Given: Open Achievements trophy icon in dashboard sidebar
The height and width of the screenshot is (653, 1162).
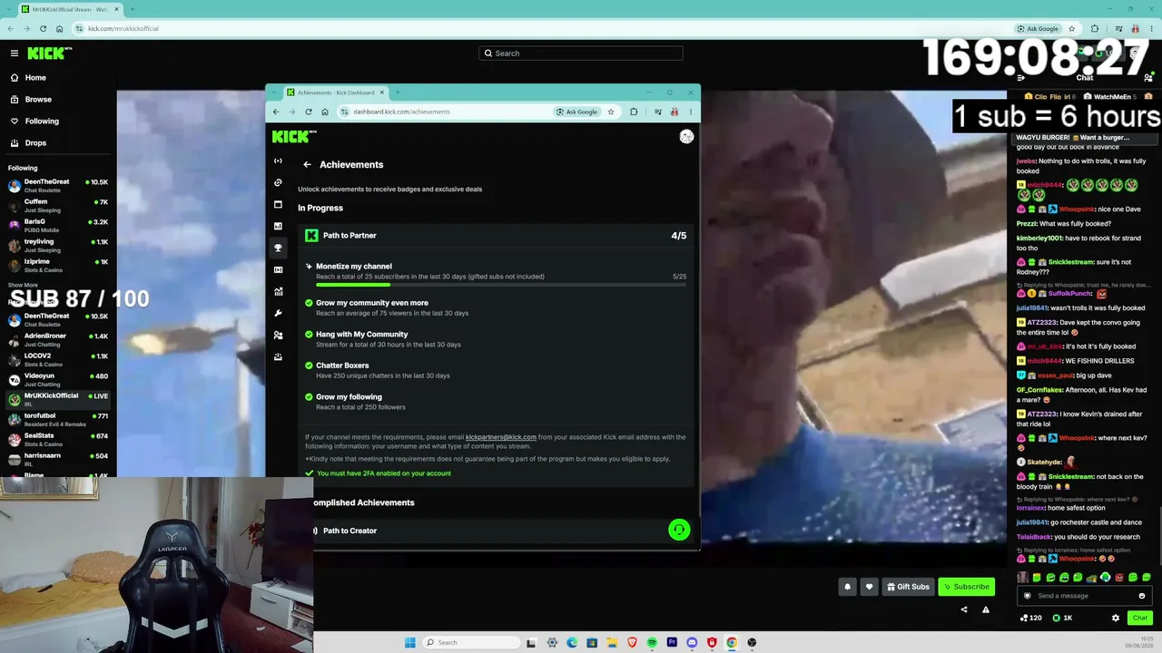Looking at the screenshot, I should click(278, 248).
